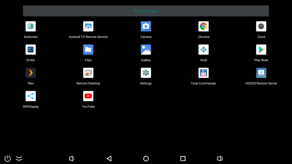Tap the Back triangle button
This screenshot has width=292, height=164.
[x=109, y=159]
